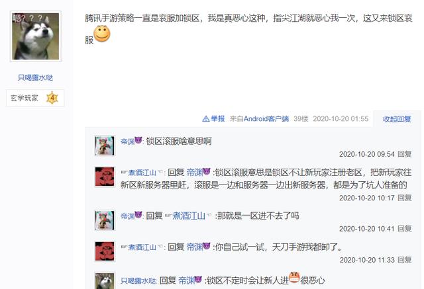
Task: Click the 煮酒江山 mention in the 10:41 reply
Action: [188, 216]
